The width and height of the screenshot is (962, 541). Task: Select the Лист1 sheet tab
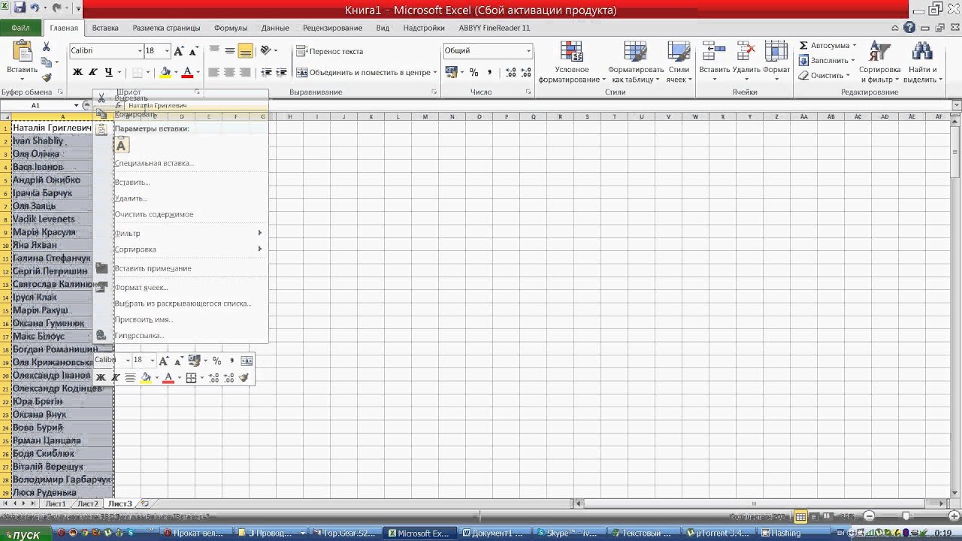pyautogui.click(x=56, y=503)
